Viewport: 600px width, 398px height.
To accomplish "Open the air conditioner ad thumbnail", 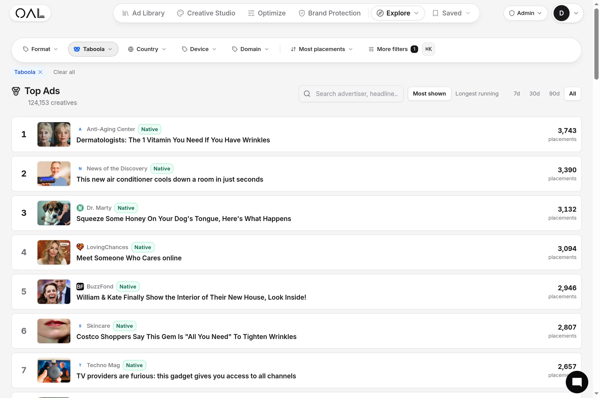I will coord(54,174).
